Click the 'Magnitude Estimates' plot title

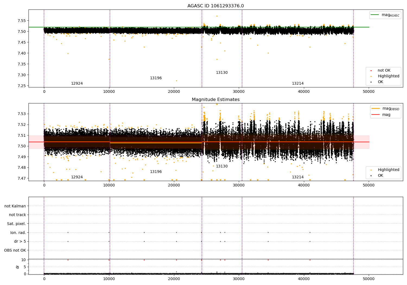[215, 100]
